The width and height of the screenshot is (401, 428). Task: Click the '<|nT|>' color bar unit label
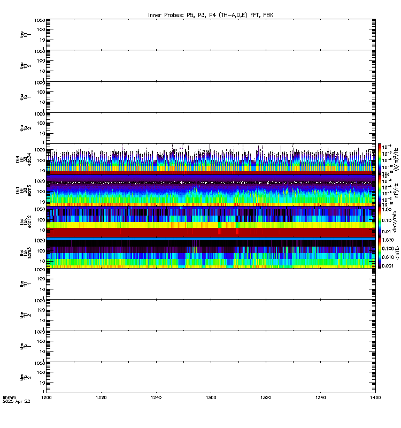click(x=397, y=253)
